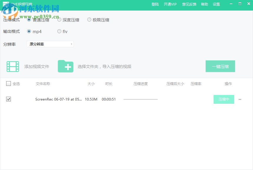Uncheck the ScreenRec video file checkbox
Screen dimensions: 253x170
[9, 99]
